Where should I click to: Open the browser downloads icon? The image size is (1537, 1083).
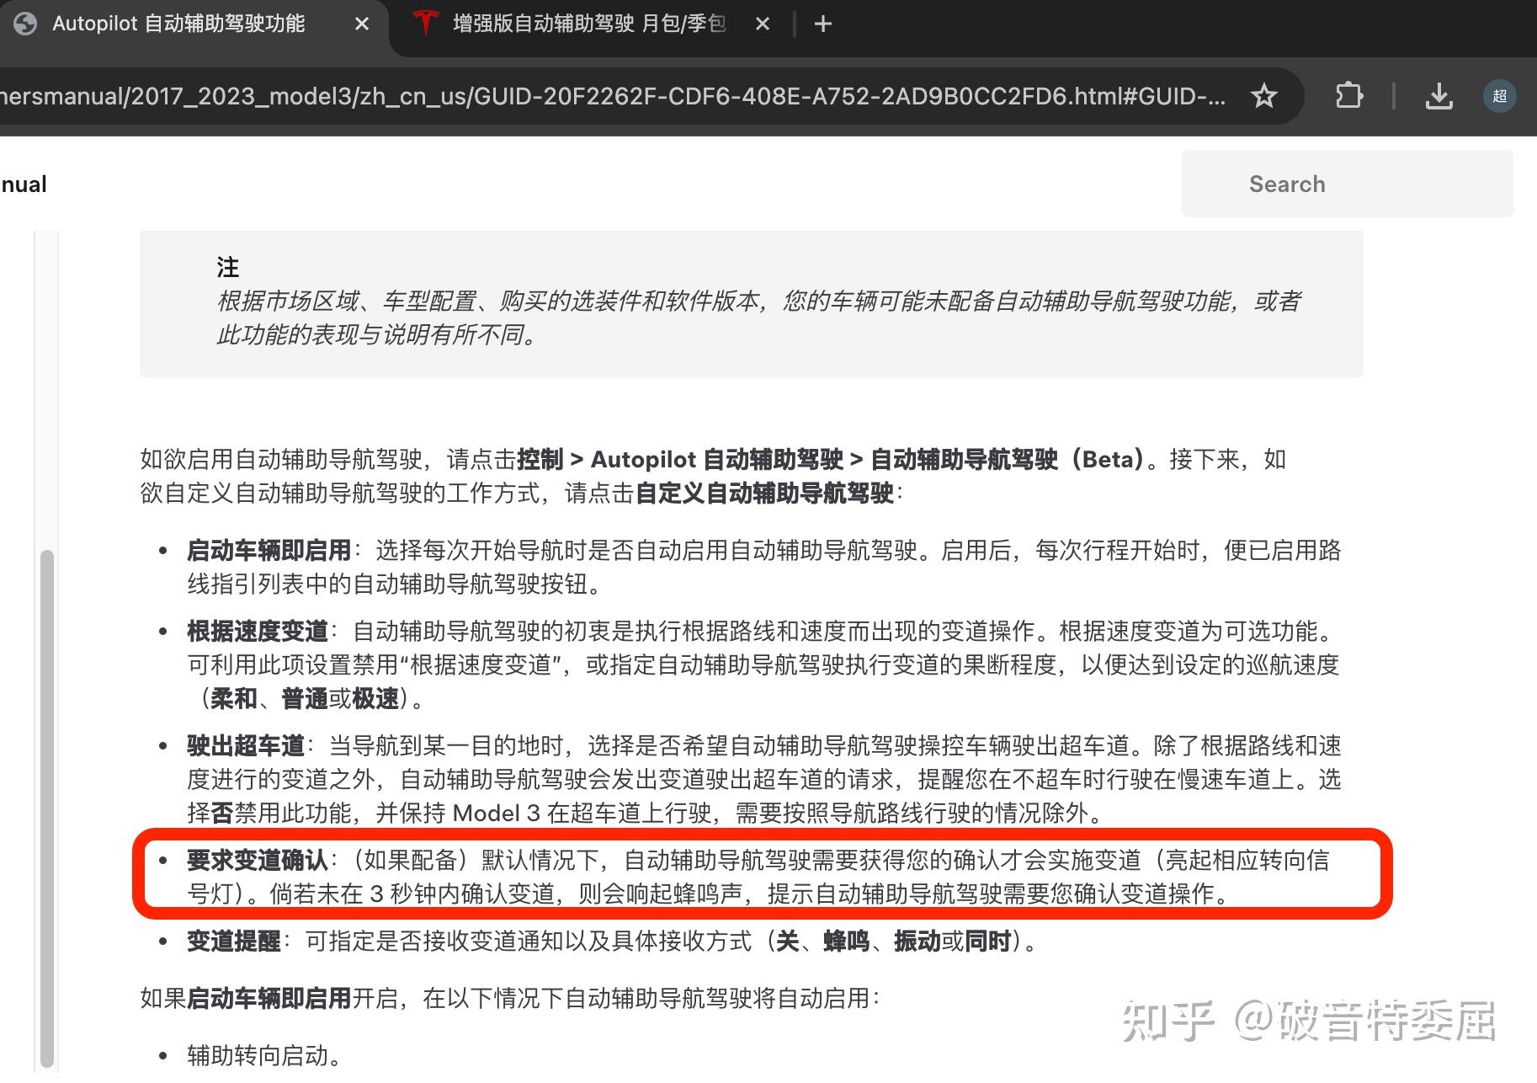pos(1439,96)
